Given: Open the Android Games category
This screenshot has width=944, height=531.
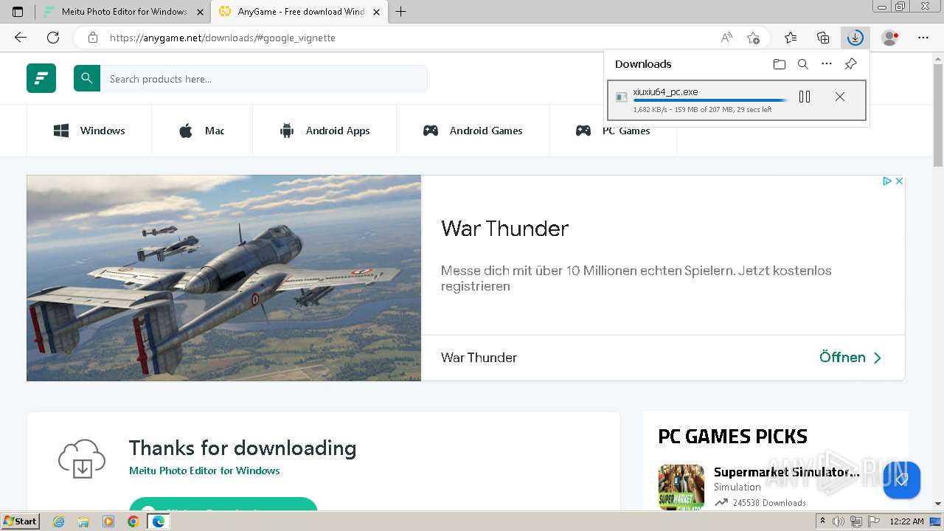Looking at the screenshot, I should 473,131.
